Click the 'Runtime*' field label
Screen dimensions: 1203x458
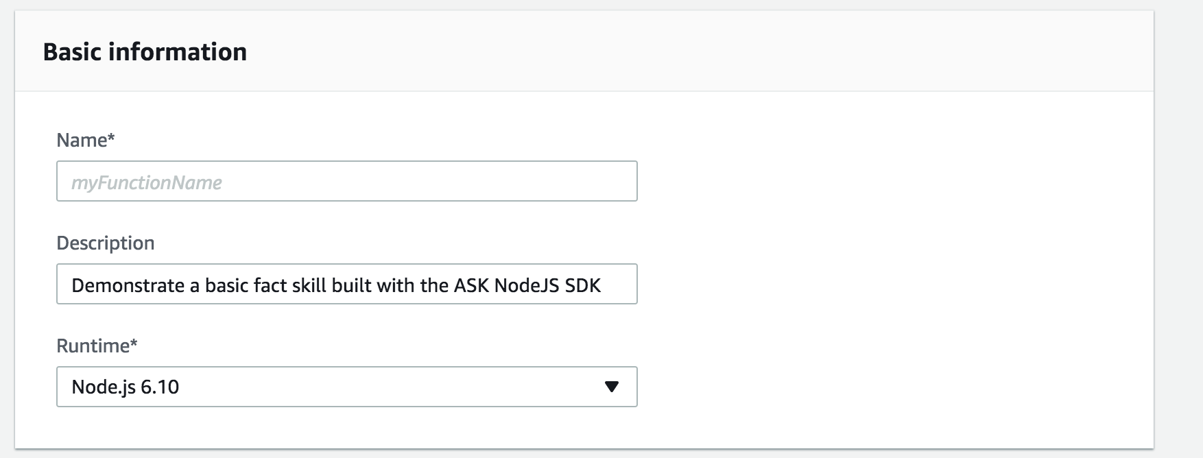[x=97, y=346]
